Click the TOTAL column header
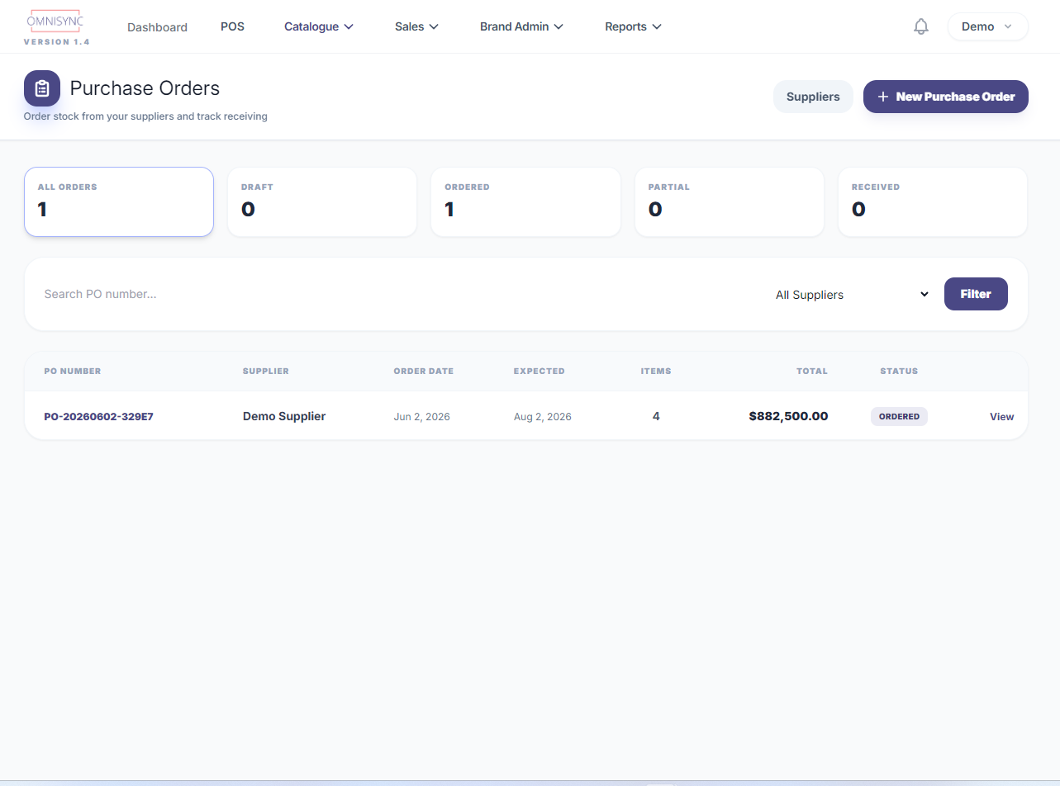 (812, 372)
